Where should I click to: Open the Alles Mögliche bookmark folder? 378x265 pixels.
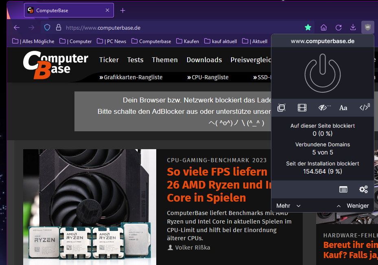pos(33,41)
